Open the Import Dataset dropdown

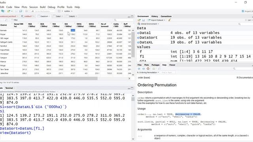coord(157,20)
